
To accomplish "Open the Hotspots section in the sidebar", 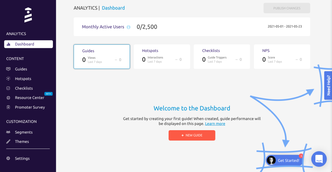I will click(x=23, y=79).
